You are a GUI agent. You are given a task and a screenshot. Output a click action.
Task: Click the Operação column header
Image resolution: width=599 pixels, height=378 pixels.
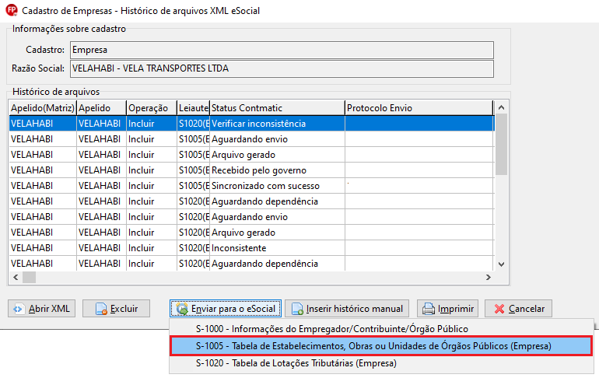[152, 108]
